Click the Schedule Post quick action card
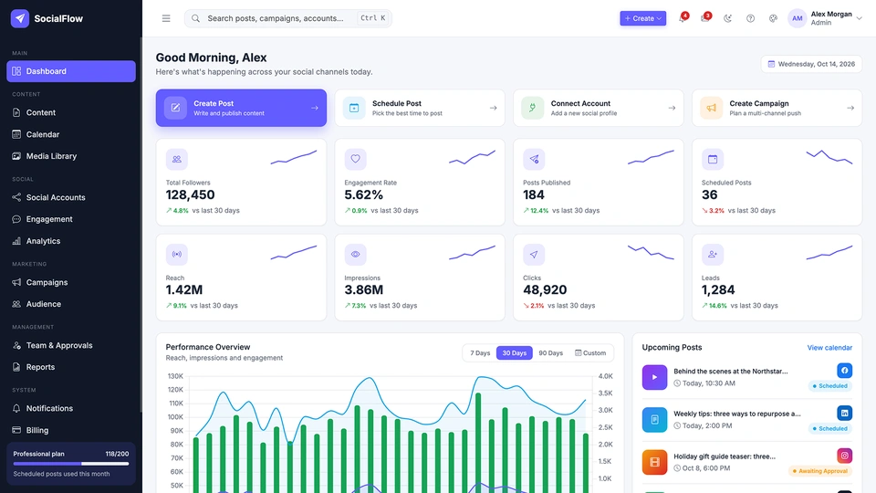The height and width of the screenshot is (493, 876). point(420,108)
